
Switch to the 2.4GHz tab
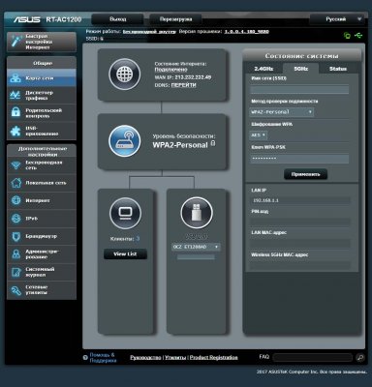(263, 69)
